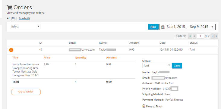Click the Go to Order button

point(26,92)
